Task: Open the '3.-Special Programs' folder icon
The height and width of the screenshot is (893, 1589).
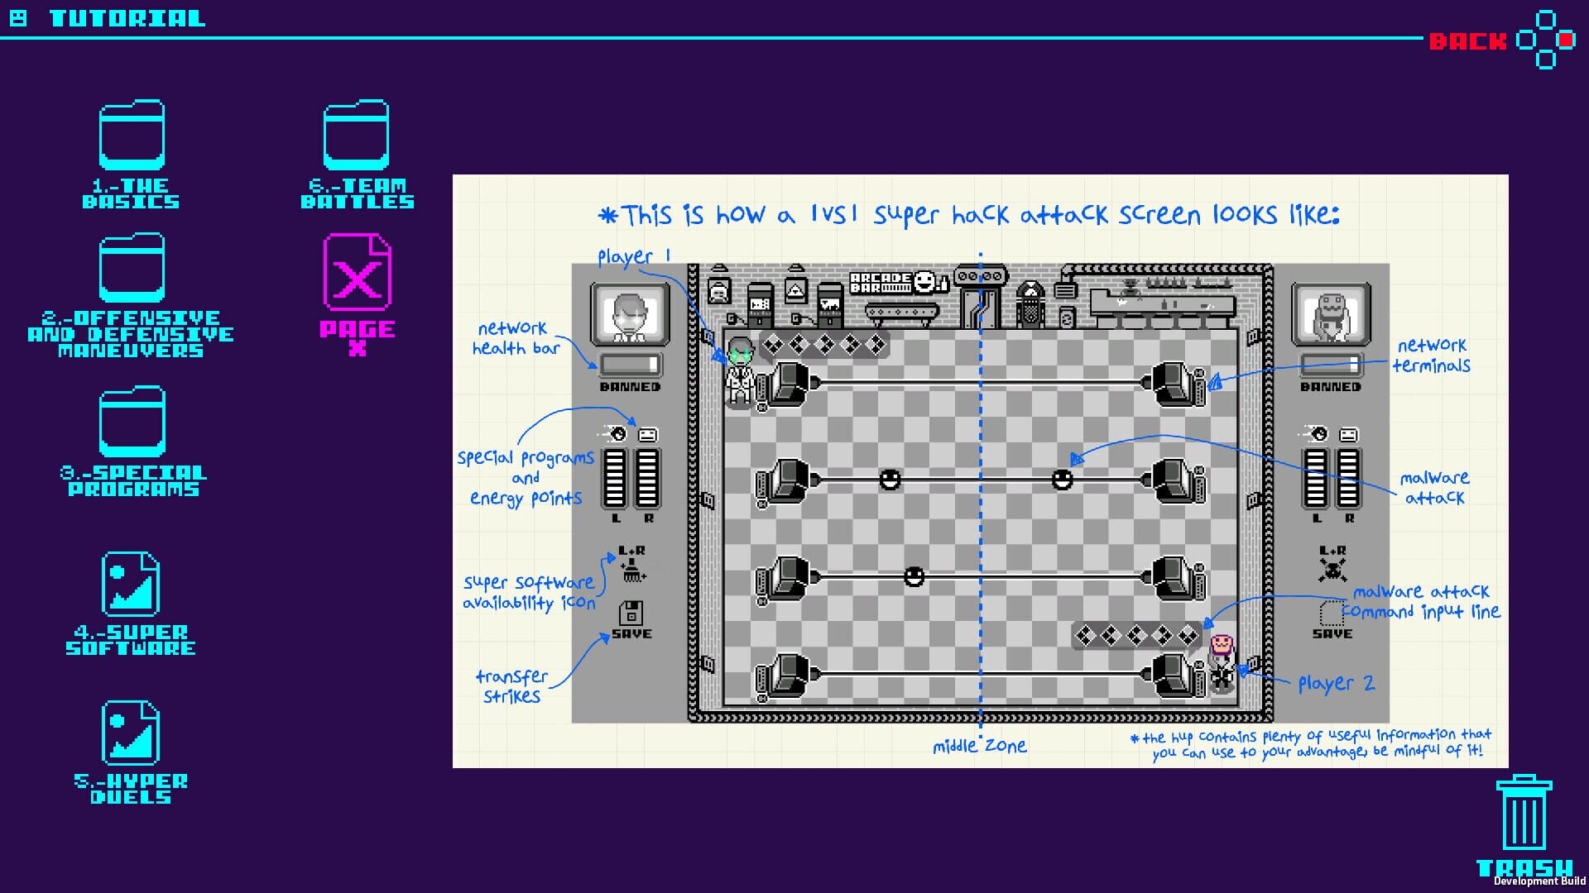Action: click(132, 422)
